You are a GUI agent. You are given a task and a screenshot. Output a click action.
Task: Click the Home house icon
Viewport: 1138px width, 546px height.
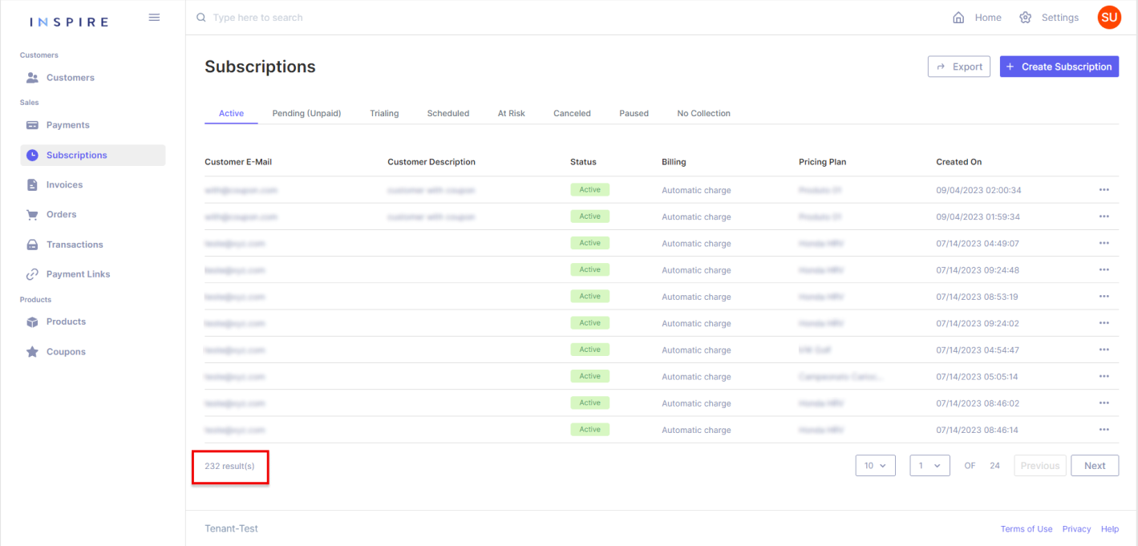958,18
